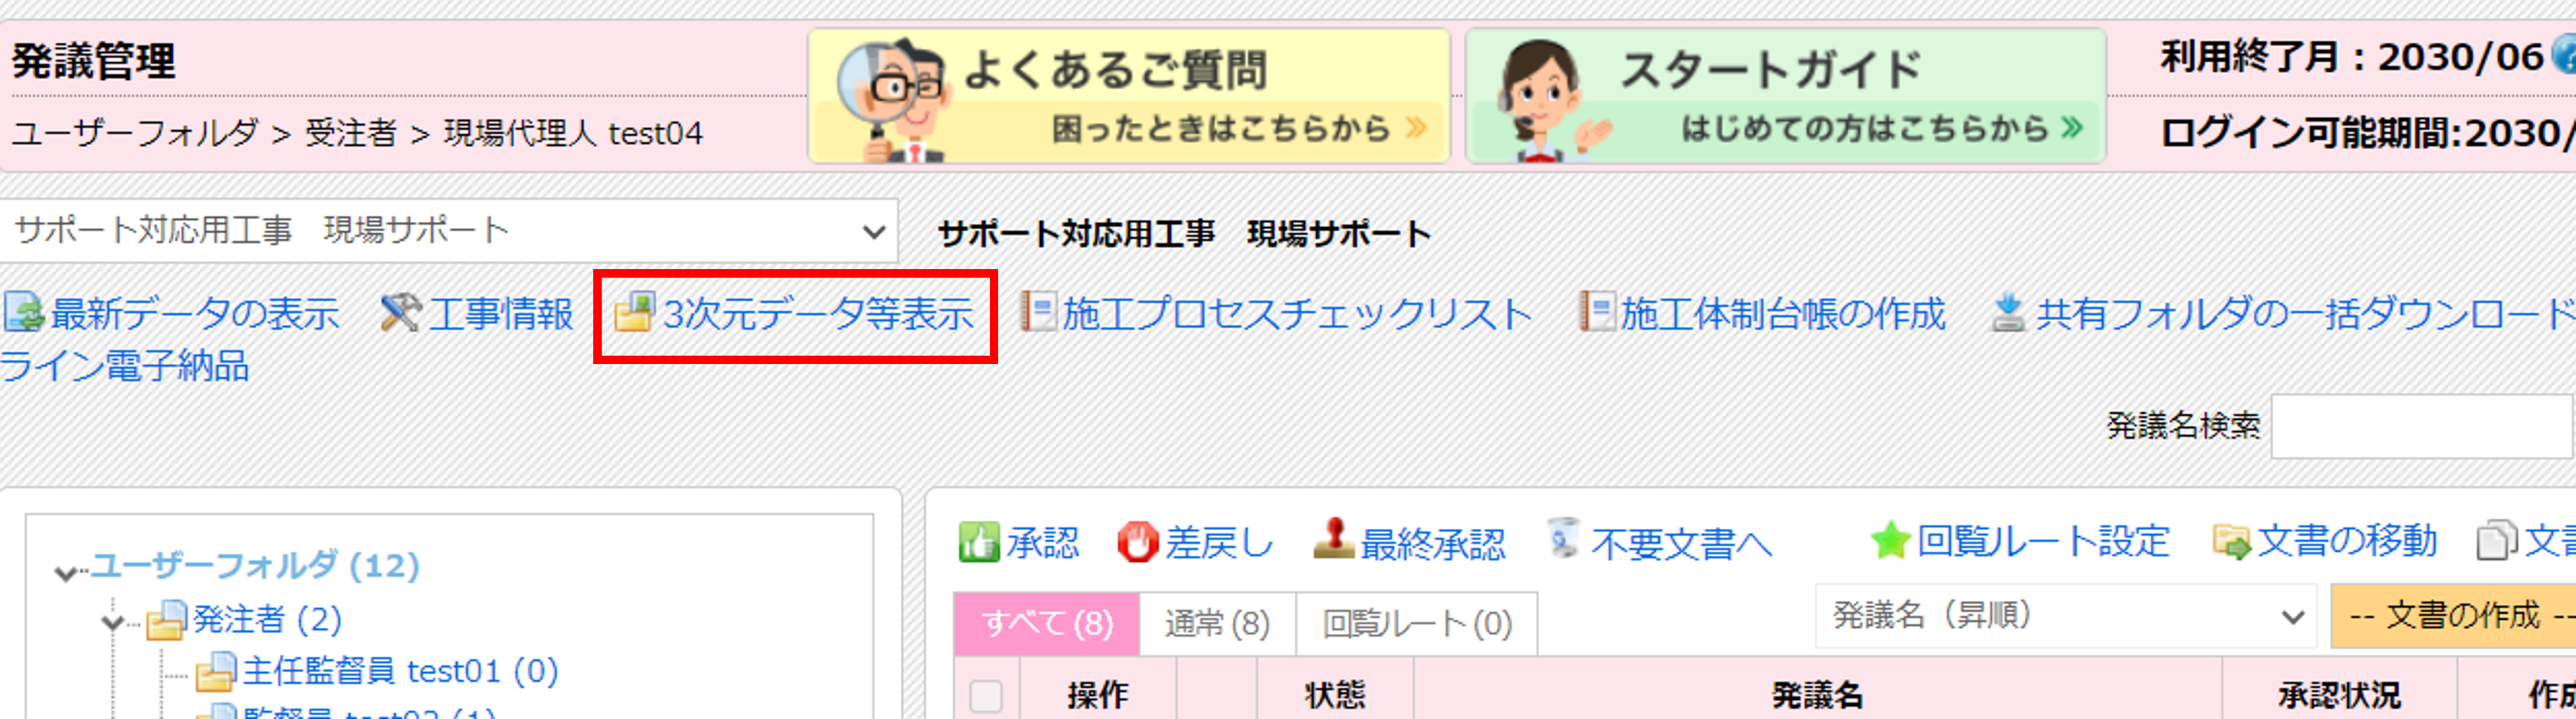Focus the 発議名検索 search field
This screenshot has width=2576, height=719.
click(x=2423, y=426)
